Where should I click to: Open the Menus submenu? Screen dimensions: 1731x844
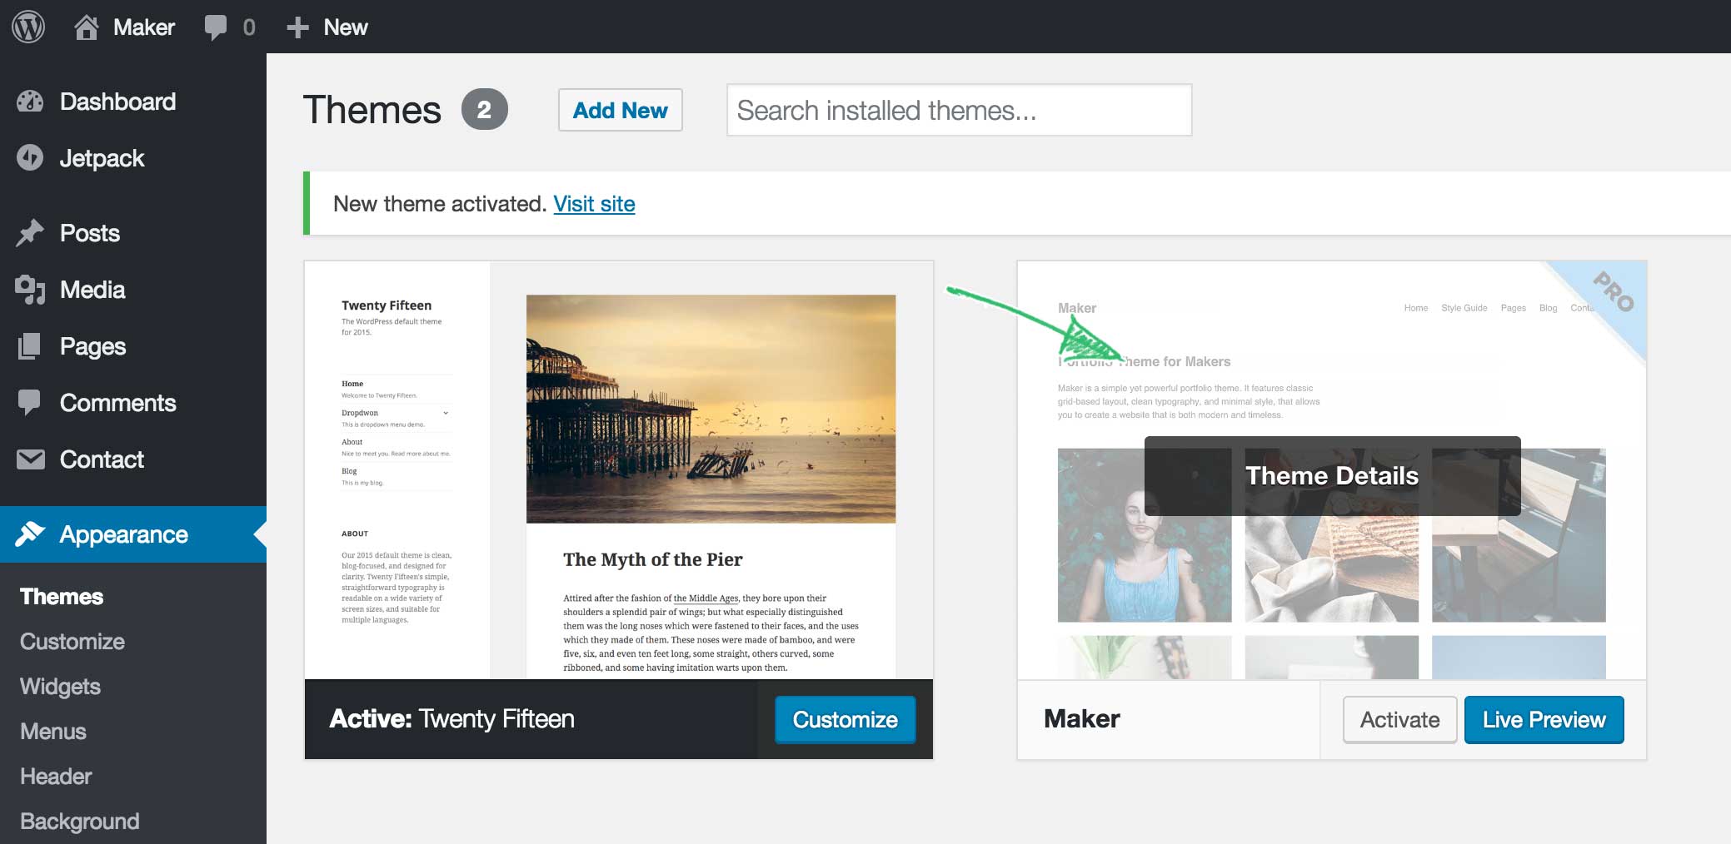pyautogui.click(x=53, y=732)
